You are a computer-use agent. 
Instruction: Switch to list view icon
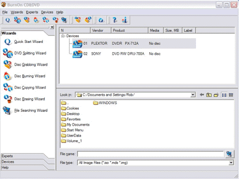click(x=225, y=95)
